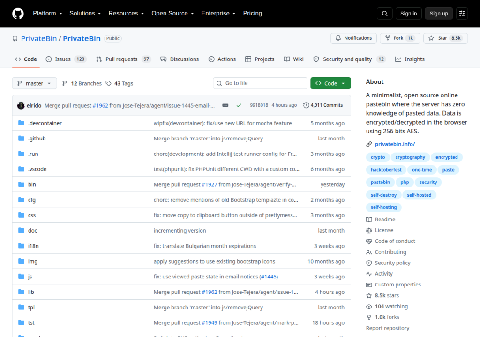Expand the Resources menu

[x=126, y=14]
